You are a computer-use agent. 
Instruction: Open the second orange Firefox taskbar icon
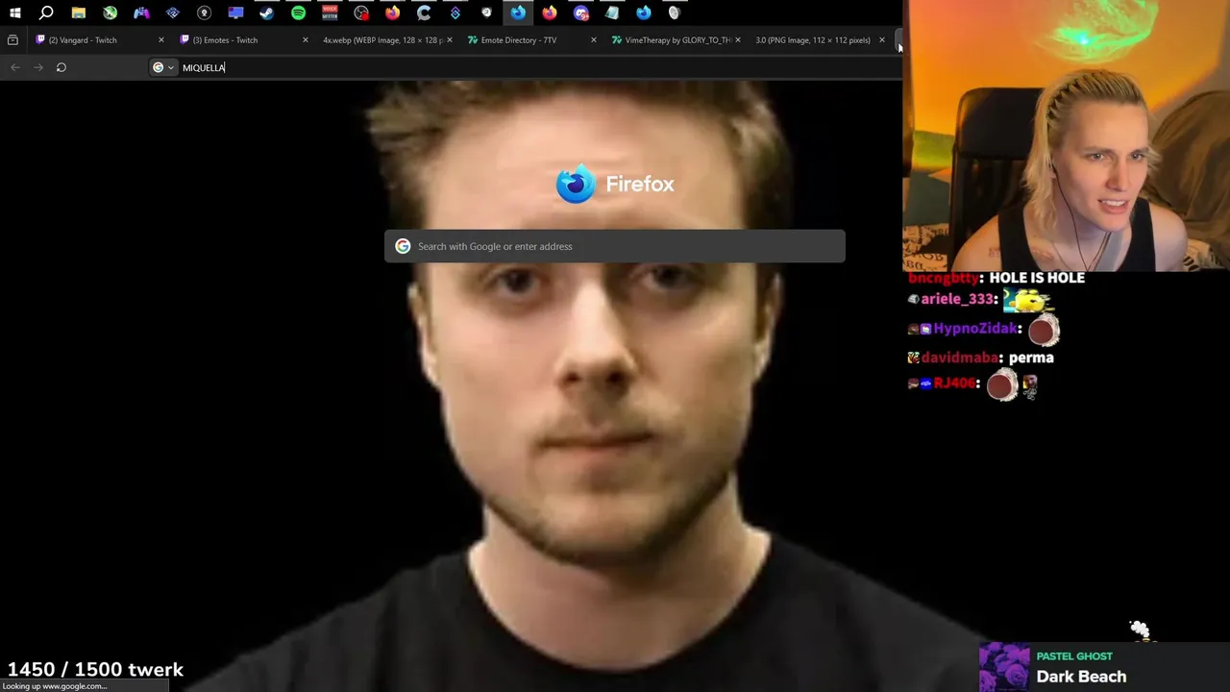tap(549, 12)
